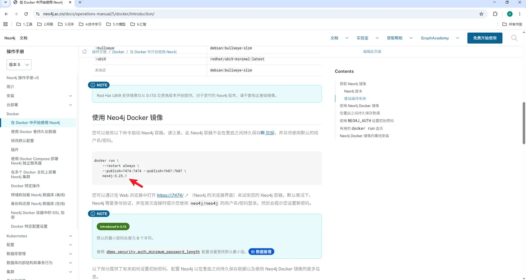Click the Neo4j logo in the header

10,38
